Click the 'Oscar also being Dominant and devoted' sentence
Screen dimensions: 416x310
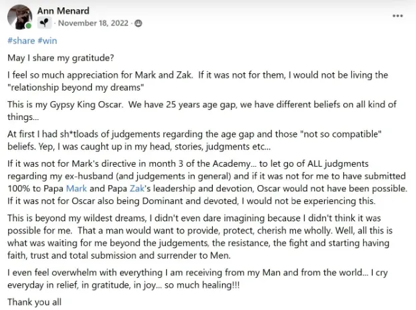point(191,201)
